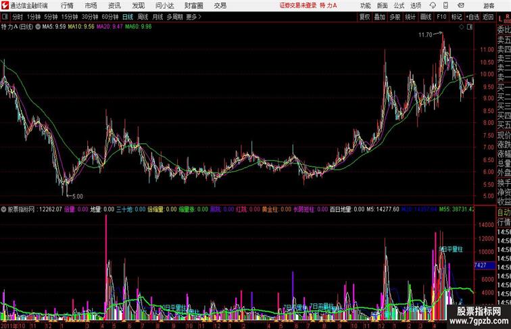Screen dimensions: 511x329
Task: Click the 统计 statistics button
Action: [x=410, y=17]
